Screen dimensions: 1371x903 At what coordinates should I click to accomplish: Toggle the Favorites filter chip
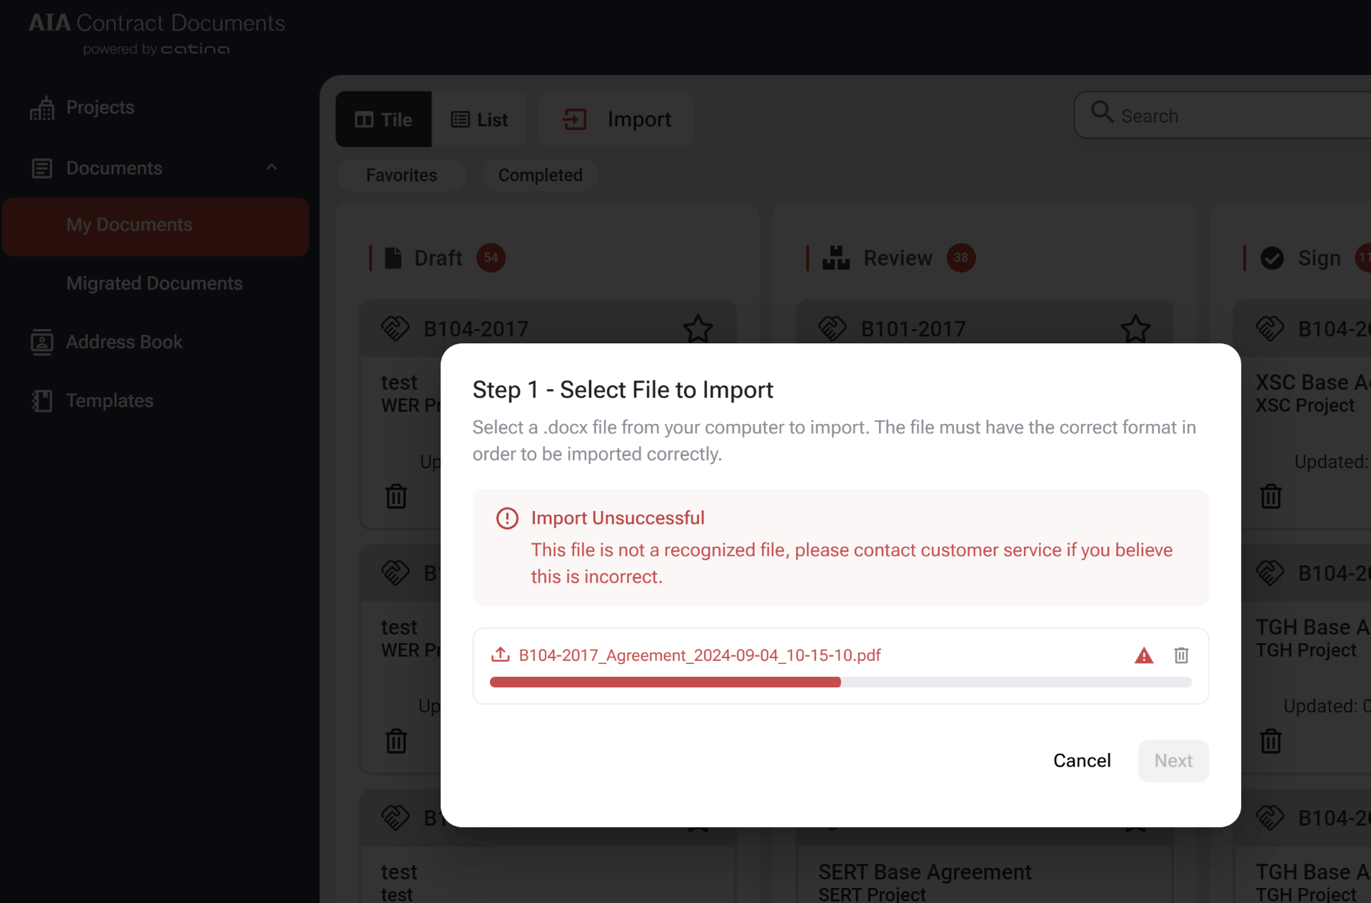point(401,175)
